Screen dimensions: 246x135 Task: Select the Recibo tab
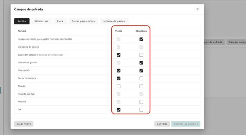coord(22,21)
